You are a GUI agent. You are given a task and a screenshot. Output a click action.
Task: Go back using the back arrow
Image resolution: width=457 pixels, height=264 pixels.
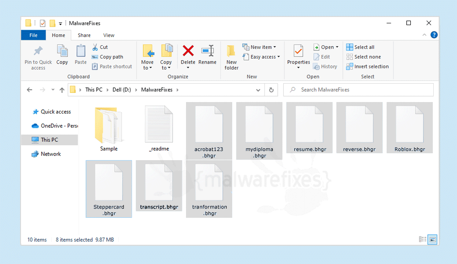[x=29, y=90]
